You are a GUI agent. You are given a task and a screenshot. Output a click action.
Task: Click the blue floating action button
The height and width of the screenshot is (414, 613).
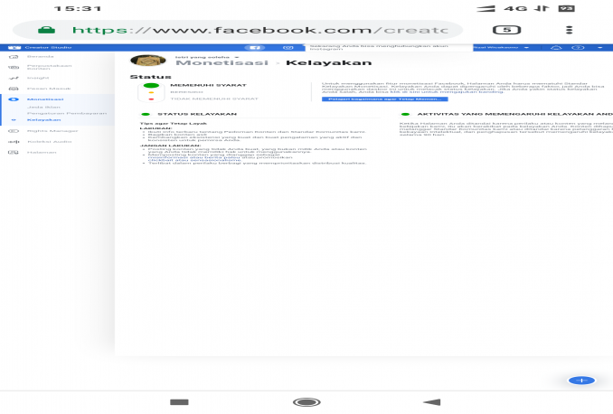point(581,381)
